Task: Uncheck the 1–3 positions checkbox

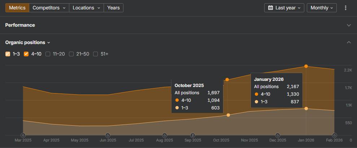Action: (x=8, y=54)
